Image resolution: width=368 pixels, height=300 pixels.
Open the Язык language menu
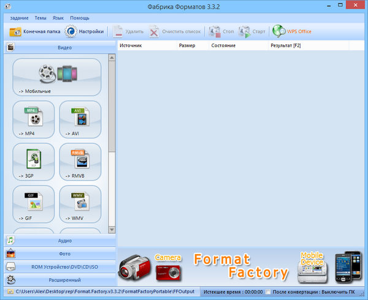58,18
